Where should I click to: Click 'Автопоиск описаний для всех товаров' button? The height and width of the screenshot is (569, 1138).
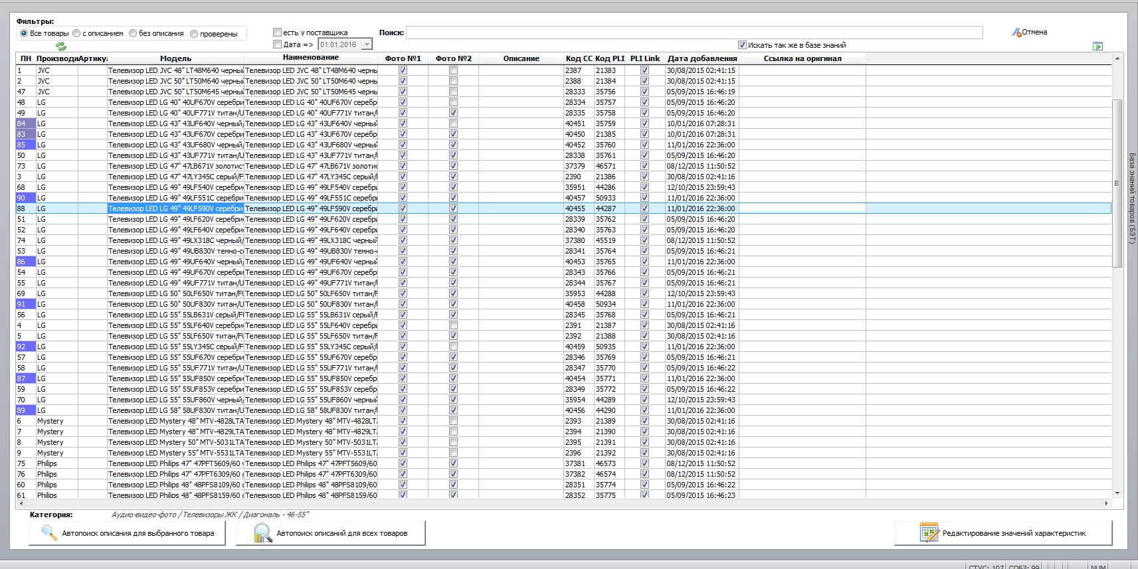[x=331, y=533]
